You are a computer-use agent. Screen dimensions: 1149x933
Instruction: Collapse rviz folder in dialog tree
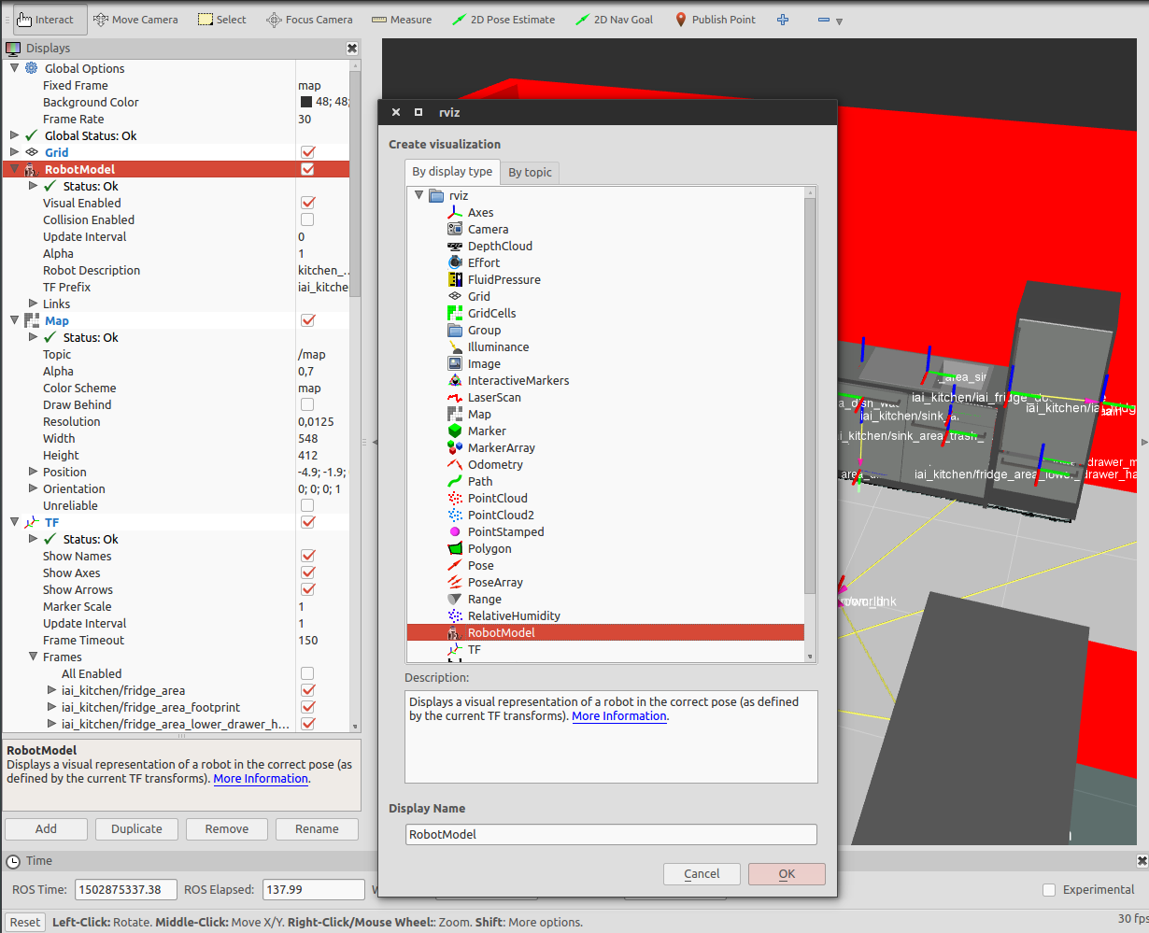[x=418, y=195]
